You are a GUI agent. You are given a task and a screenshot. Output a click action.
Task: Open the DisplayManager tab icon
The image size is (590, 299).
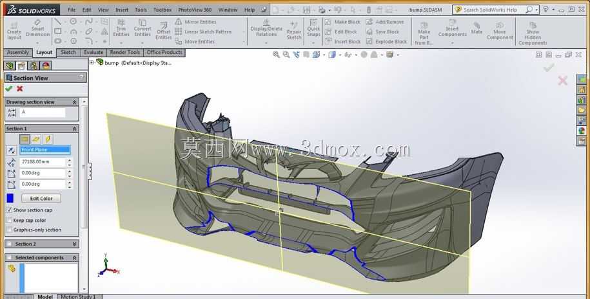coord(46,66)
